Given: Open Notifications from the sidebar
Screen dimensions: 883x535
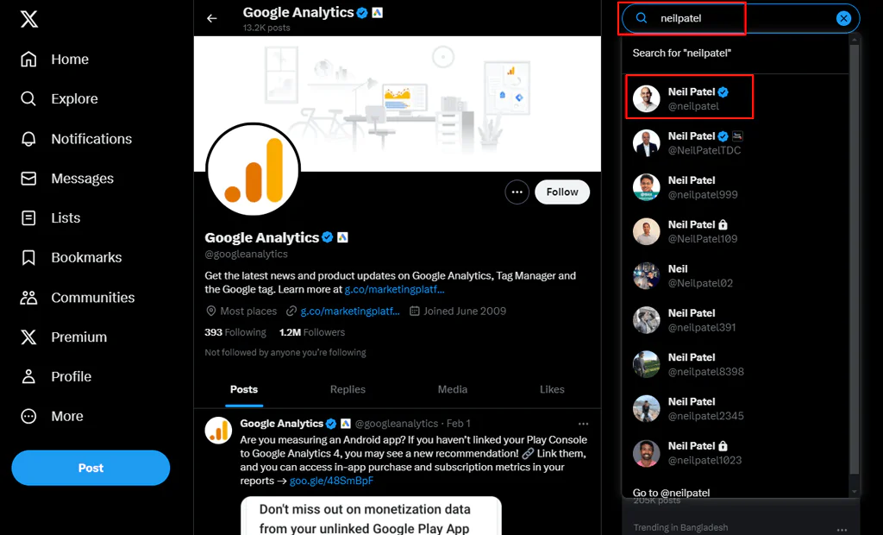Looking at the screenshot, I should [76, 139].
